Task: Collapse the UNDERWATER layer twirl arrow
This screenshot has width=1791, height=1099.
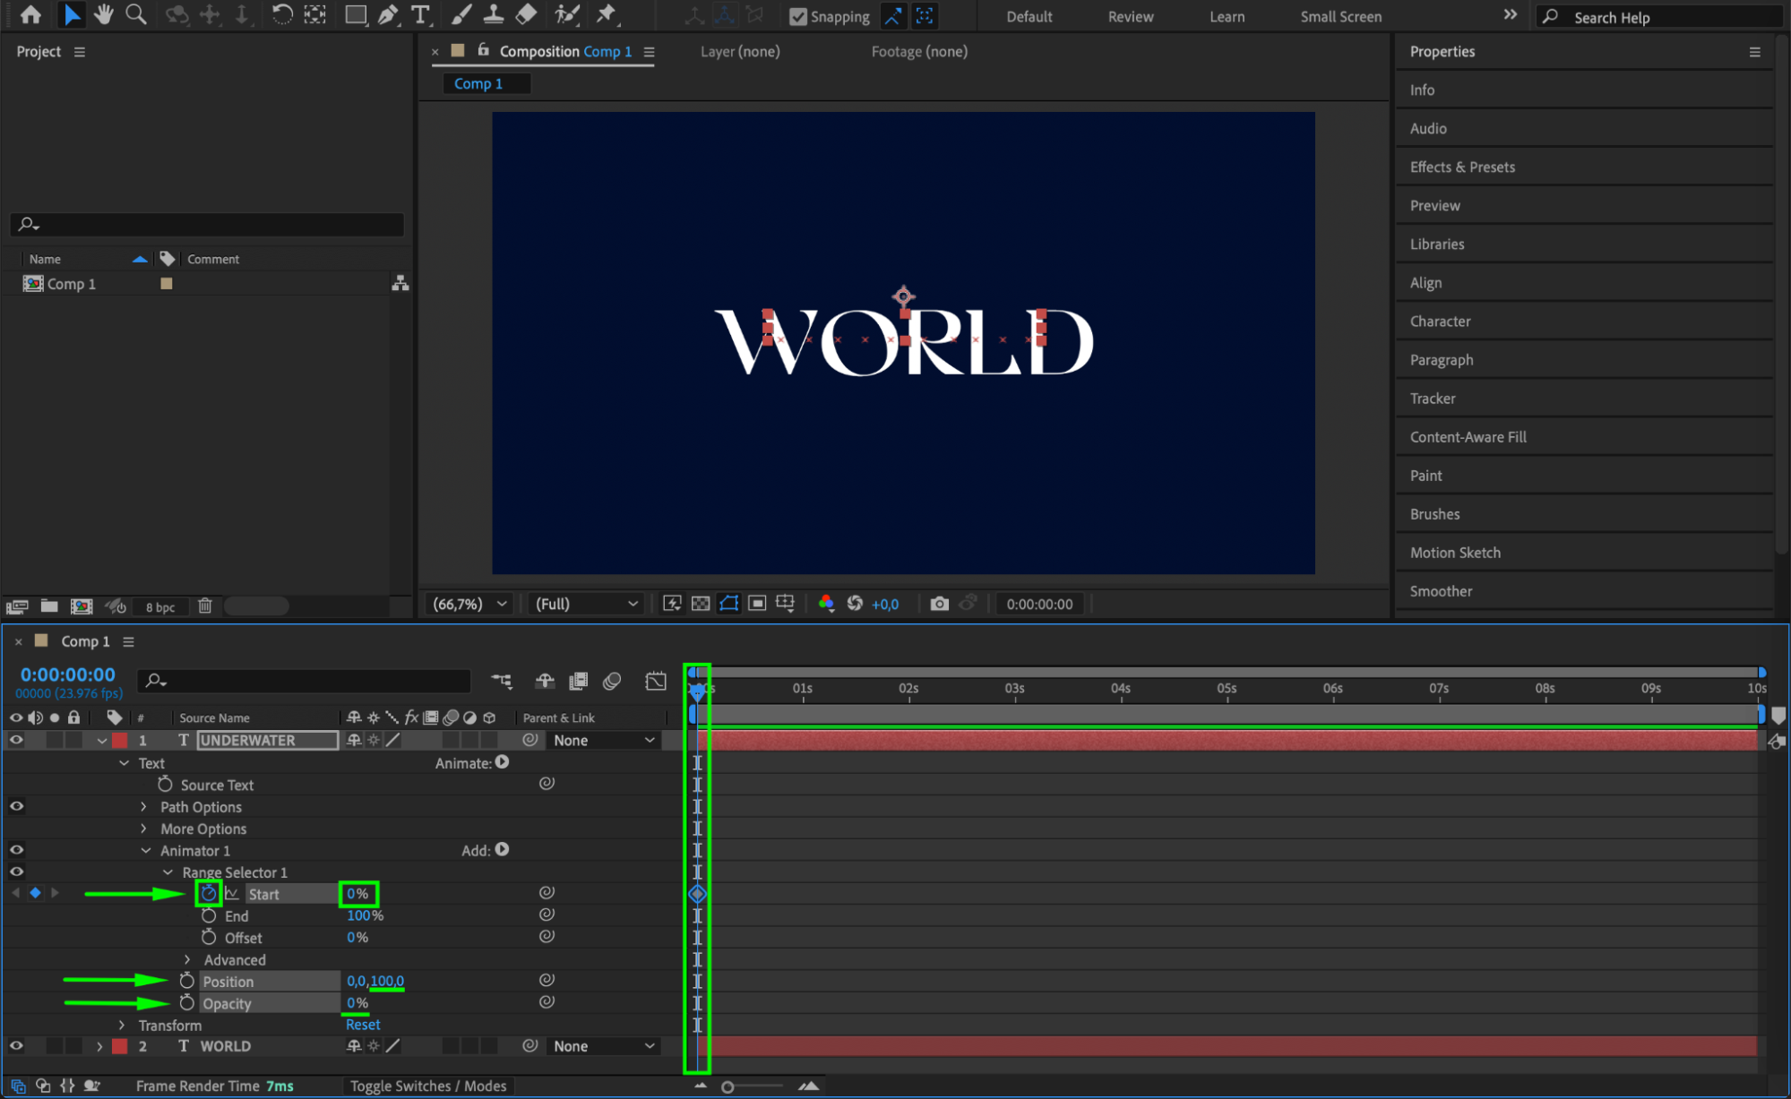Action: click(x=101, y=741)
